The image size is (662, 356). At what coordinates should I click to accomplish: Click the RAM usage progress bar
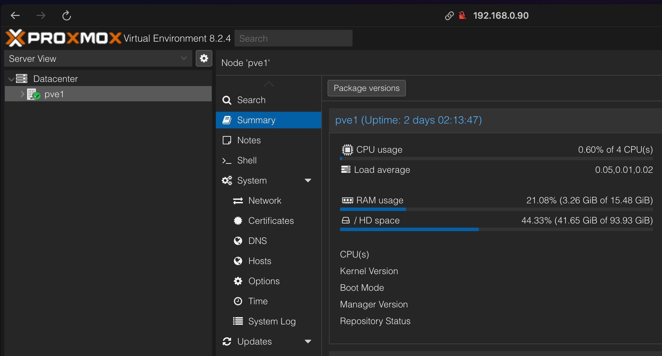click(496, 209)
